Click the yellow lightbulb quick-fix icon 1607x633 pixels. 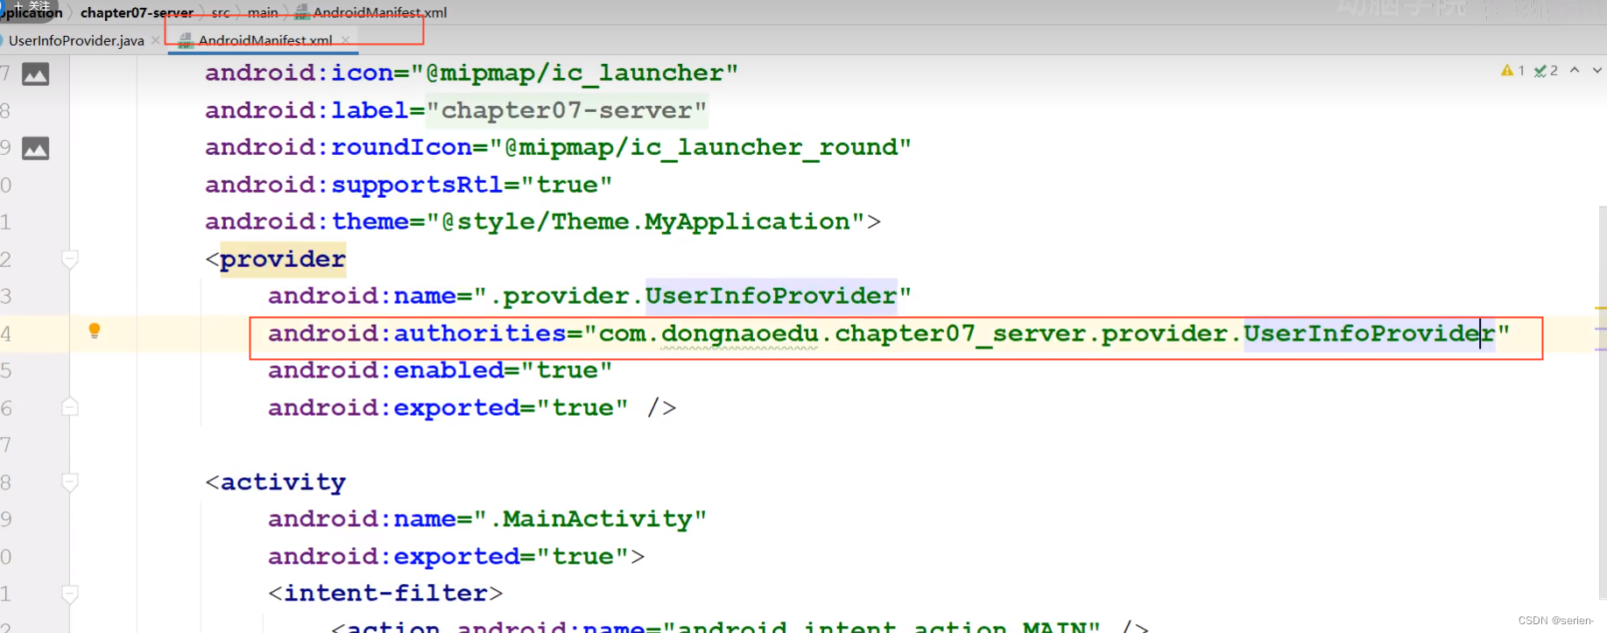(95, 330)
